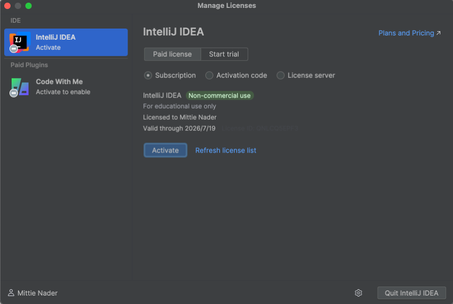Select the Code With Me plugin entry
The height and width of the screenshot is (304, 453).
66,87
